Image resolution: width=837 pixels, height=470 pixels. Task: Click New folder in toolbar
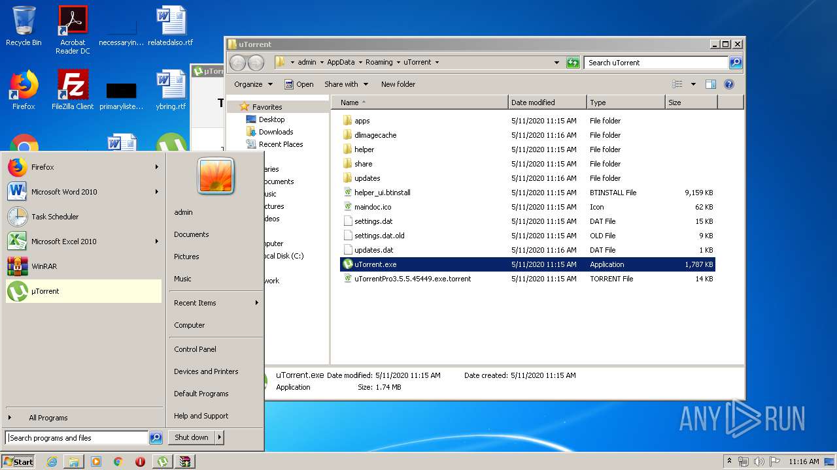[398, 84]
